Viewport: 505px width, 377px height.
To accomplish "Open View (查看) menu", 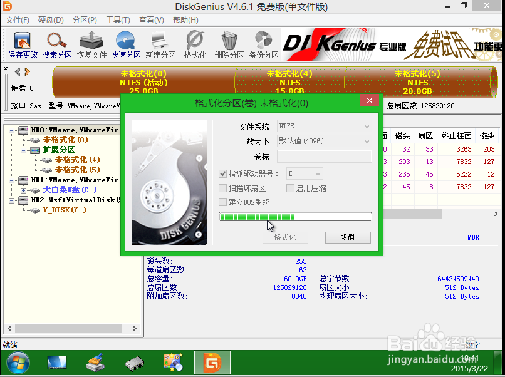I will click(151, 20).
